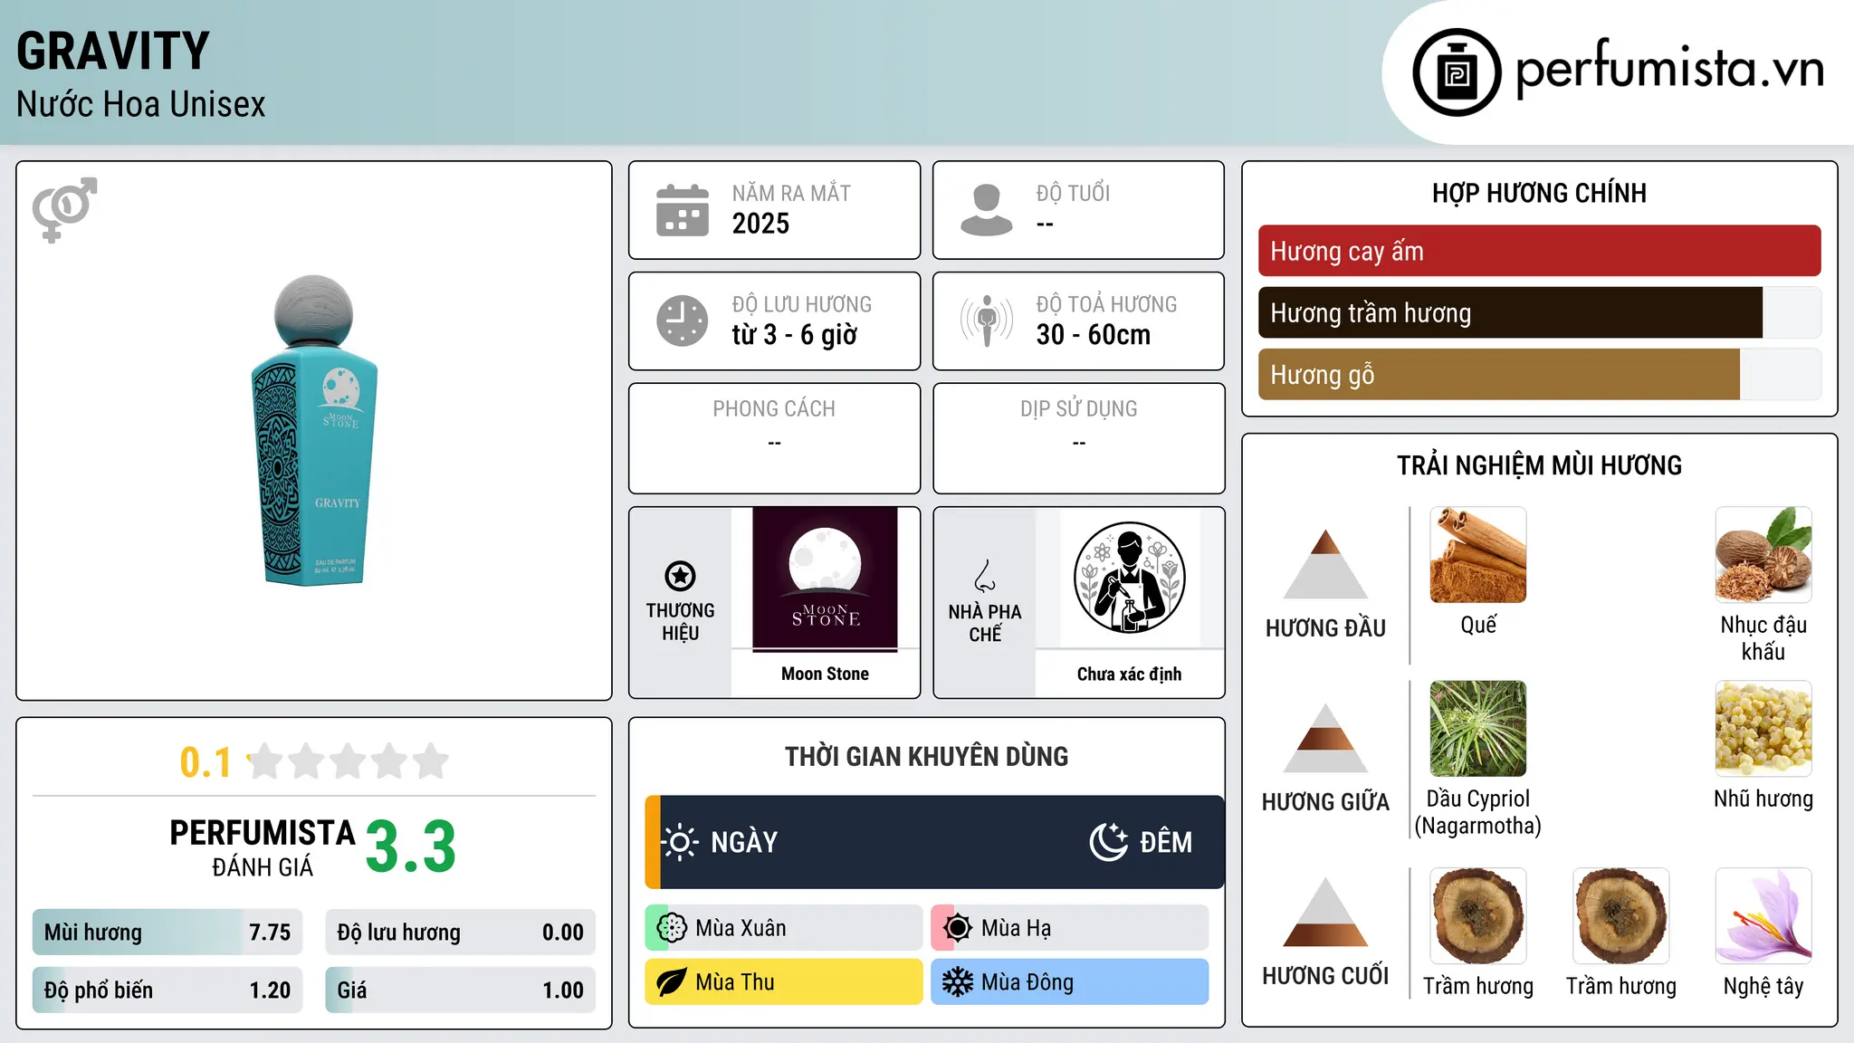Viewport: 1854px width, 1043px height.
Task: Click the Độ phổ biến 1.20 score bar
Action: tap(167, 990)
